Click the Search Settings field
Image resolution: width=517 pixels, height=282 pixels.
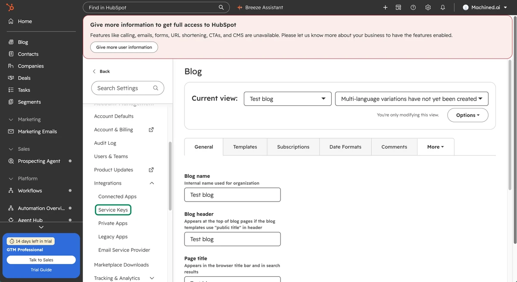tap(128, 88)
